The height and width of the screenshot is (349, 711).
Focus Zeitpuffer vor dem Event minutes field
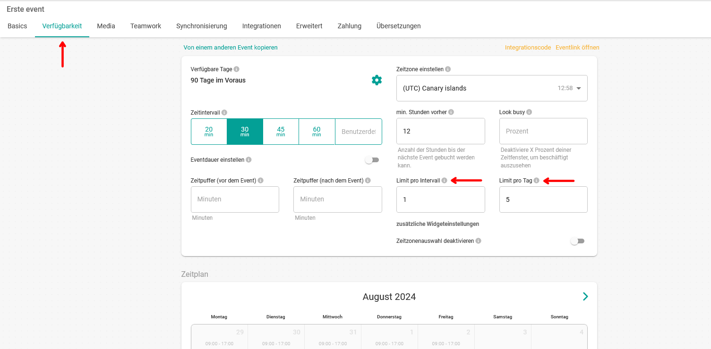[x=235, y=199]
